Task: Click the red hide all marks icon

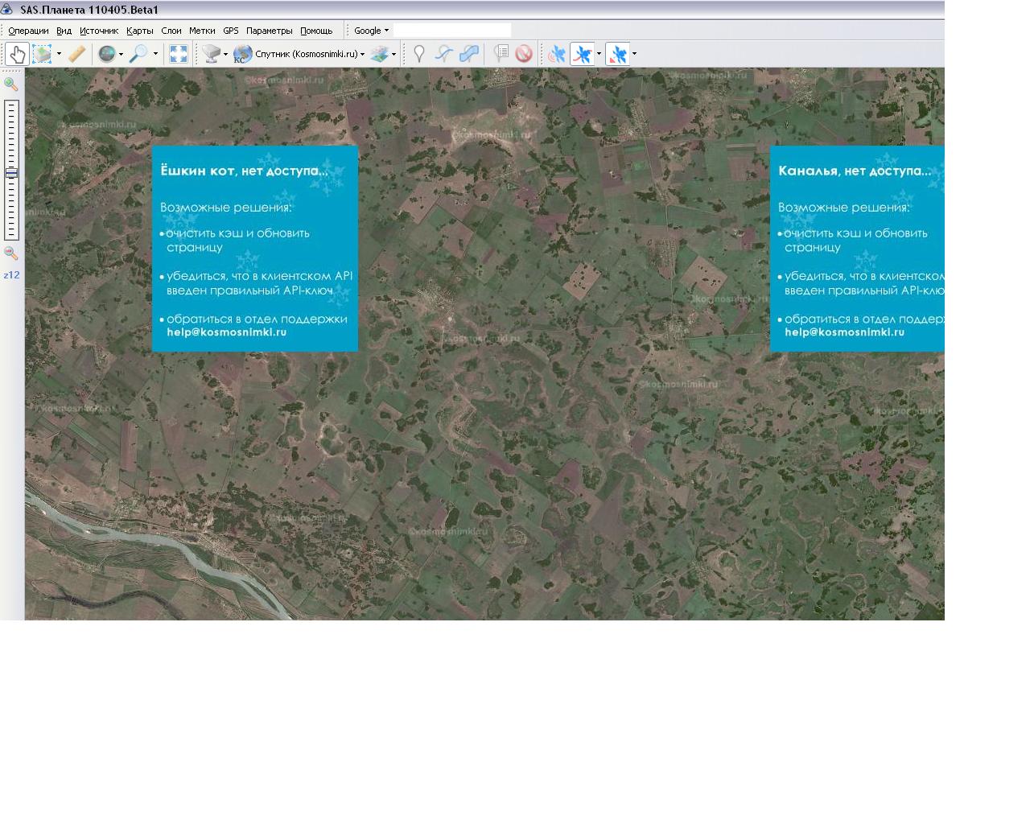Action: coord(524,54)
